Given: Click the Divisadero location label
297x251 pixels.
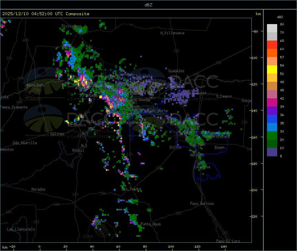Looking at the screenshot, I should point(71,26).
